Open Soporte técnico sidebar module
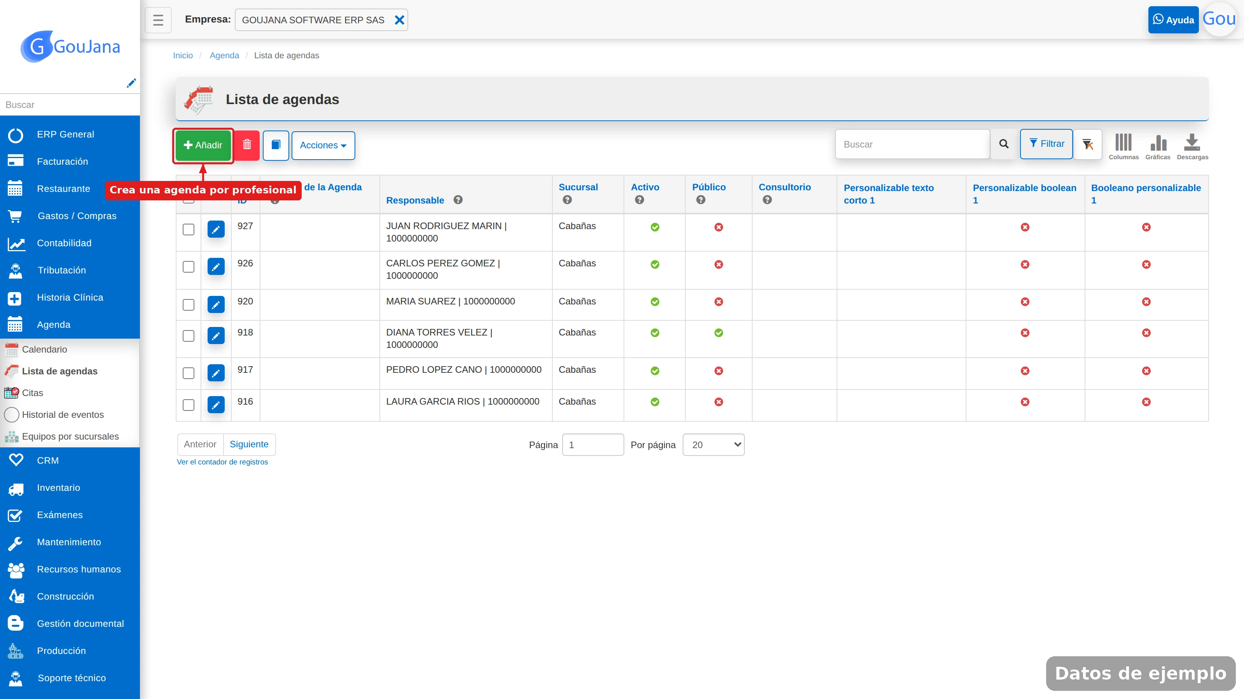The image size is (1244, 699). (x=70, y=678)
